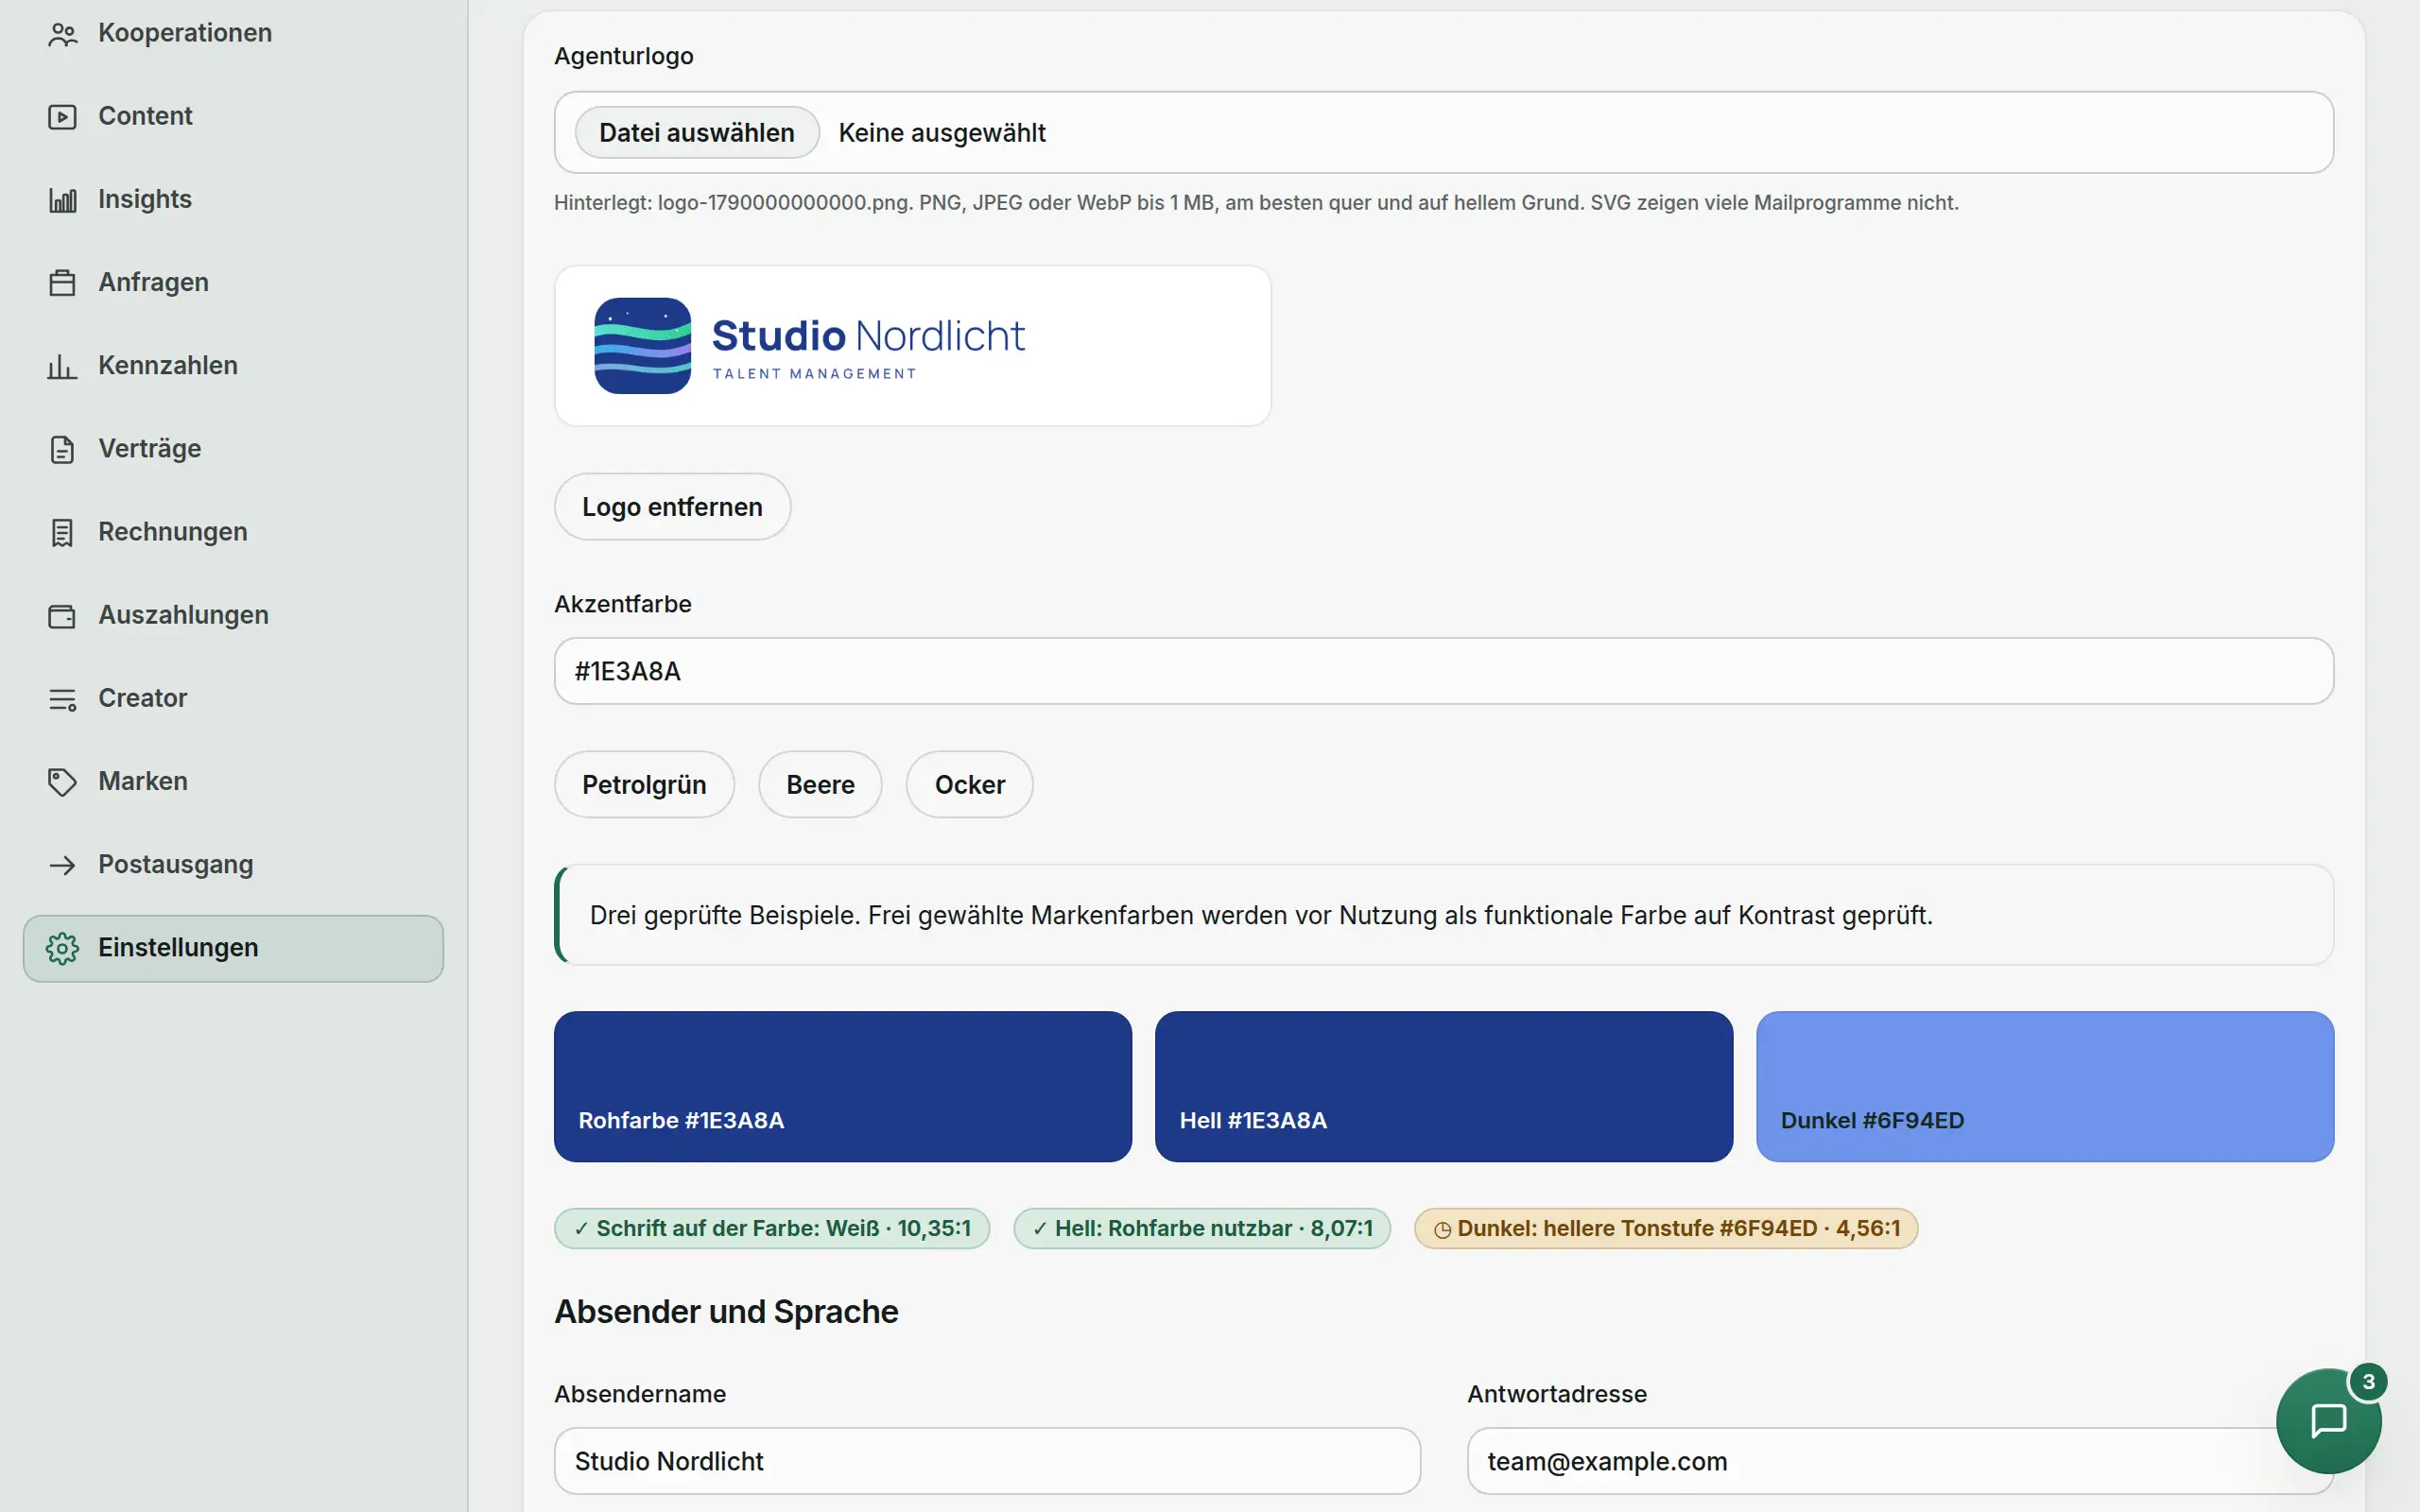Click Logo entfernen button
This screenshot has width=2420, height=1512.
coord(672,507)
